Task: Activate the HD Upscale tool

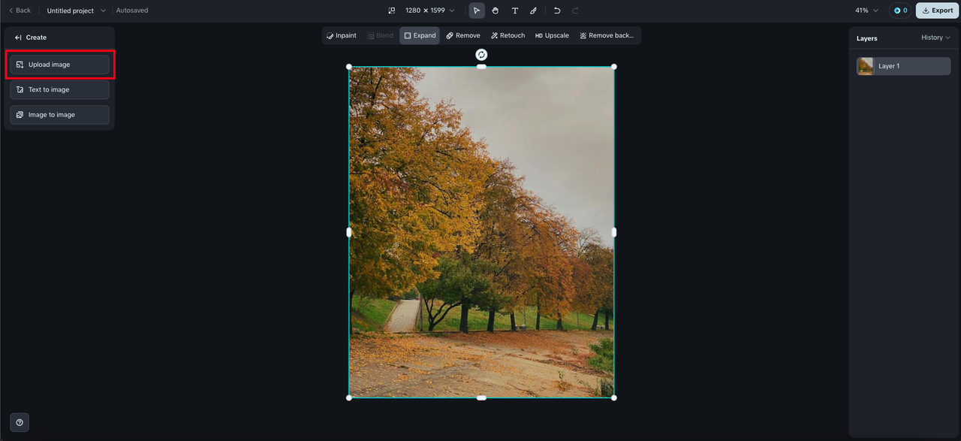Action: (552, 35)
